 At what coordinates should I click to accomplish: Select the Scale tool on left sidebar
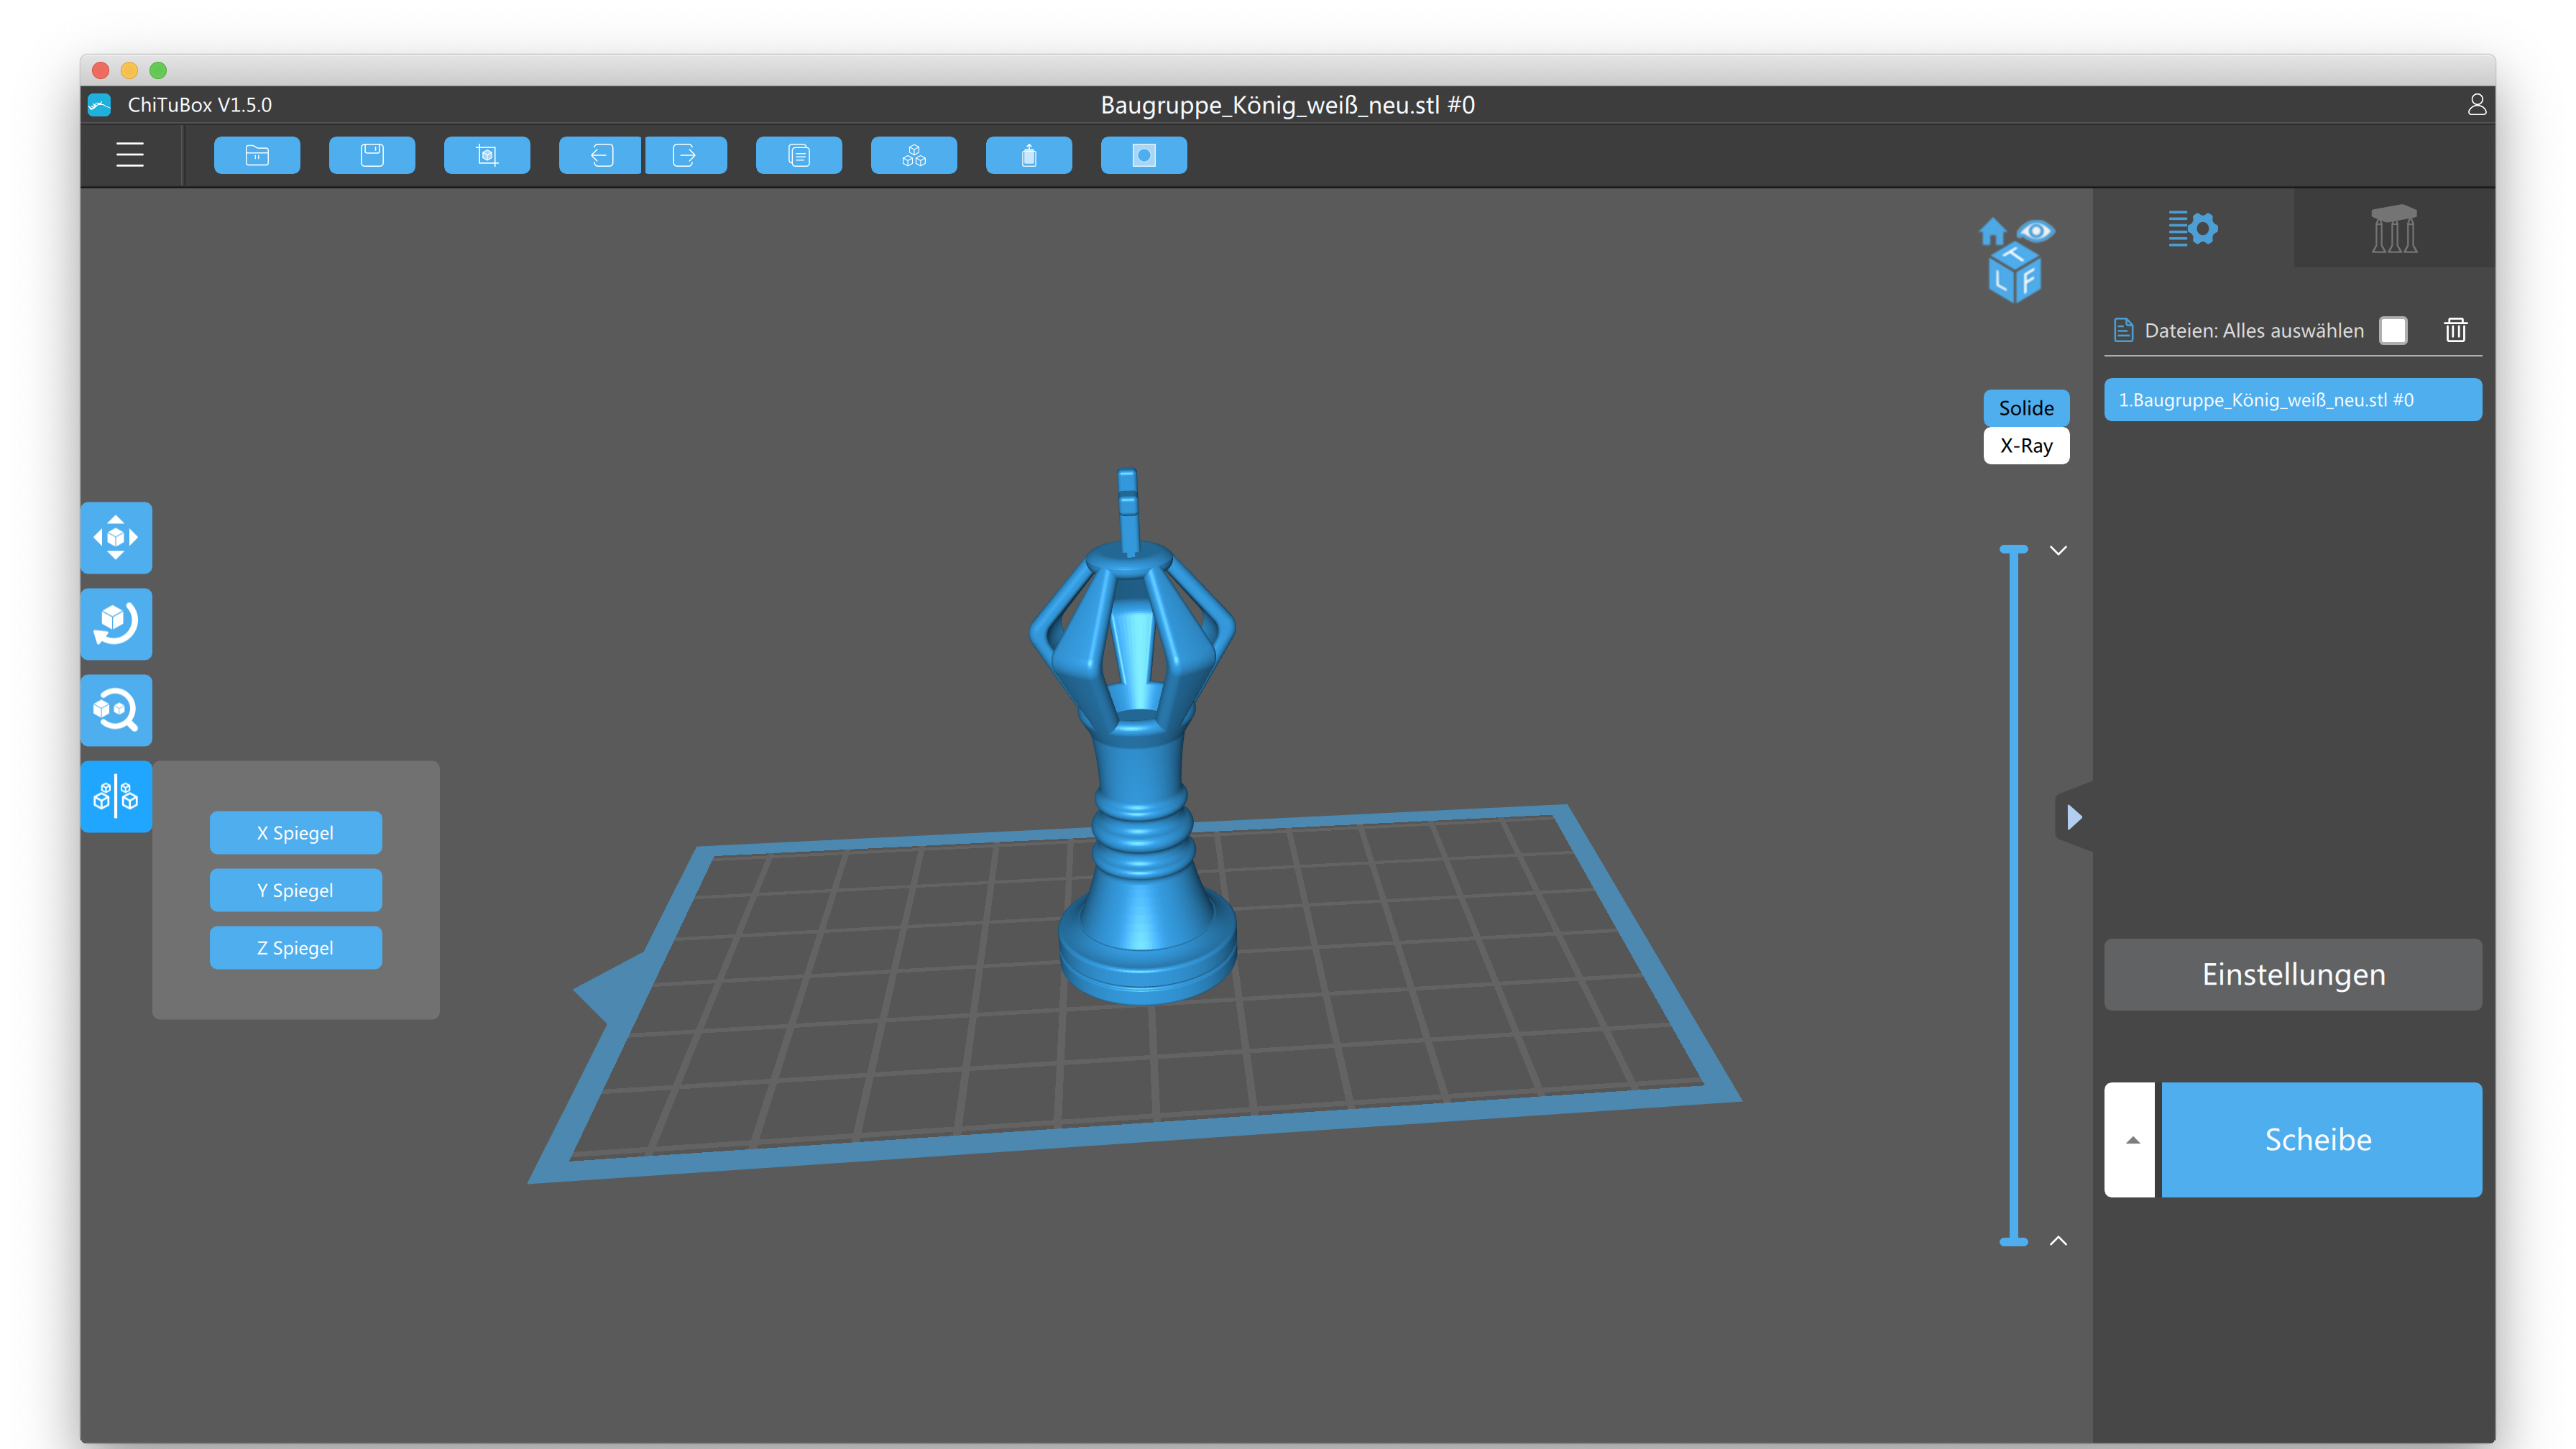click(116, 710)
